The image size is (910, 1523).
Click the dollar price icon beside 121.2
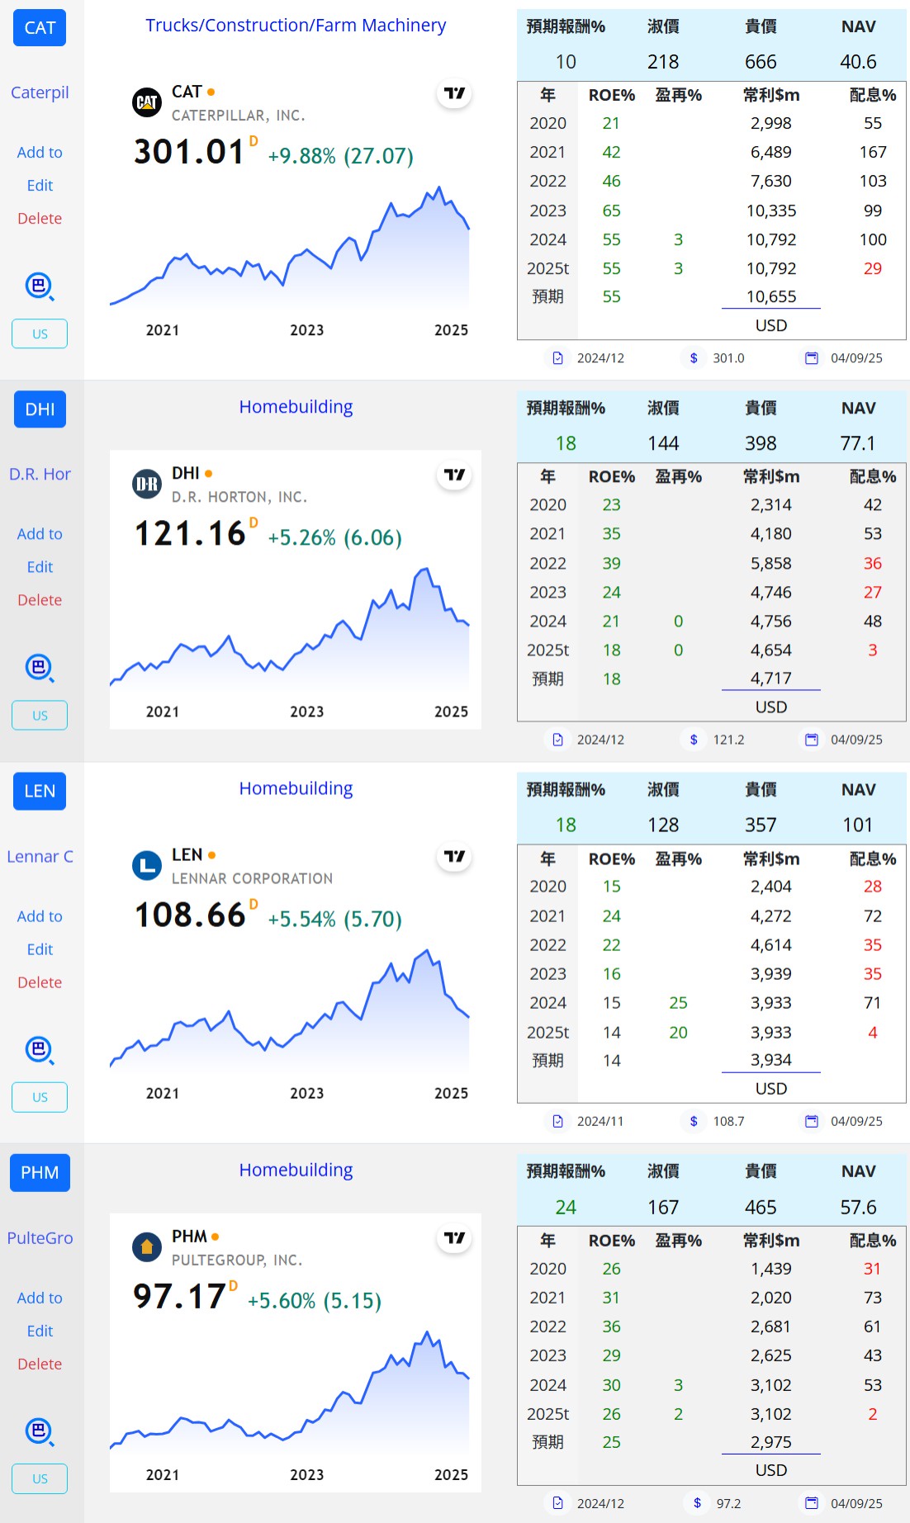click(x=694, y=740)
